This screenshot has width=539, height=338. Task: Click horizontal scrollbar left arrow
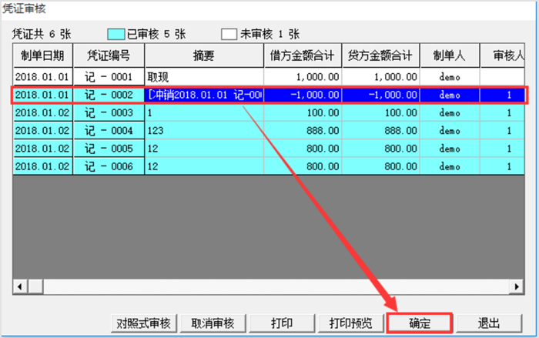tap(20, 286)
